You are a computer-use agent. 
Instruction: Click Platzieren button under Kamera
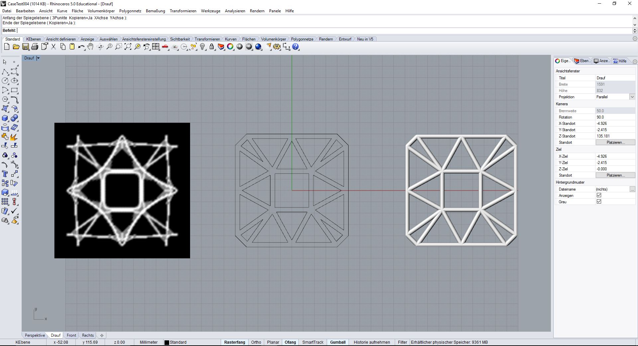[615, 142]
